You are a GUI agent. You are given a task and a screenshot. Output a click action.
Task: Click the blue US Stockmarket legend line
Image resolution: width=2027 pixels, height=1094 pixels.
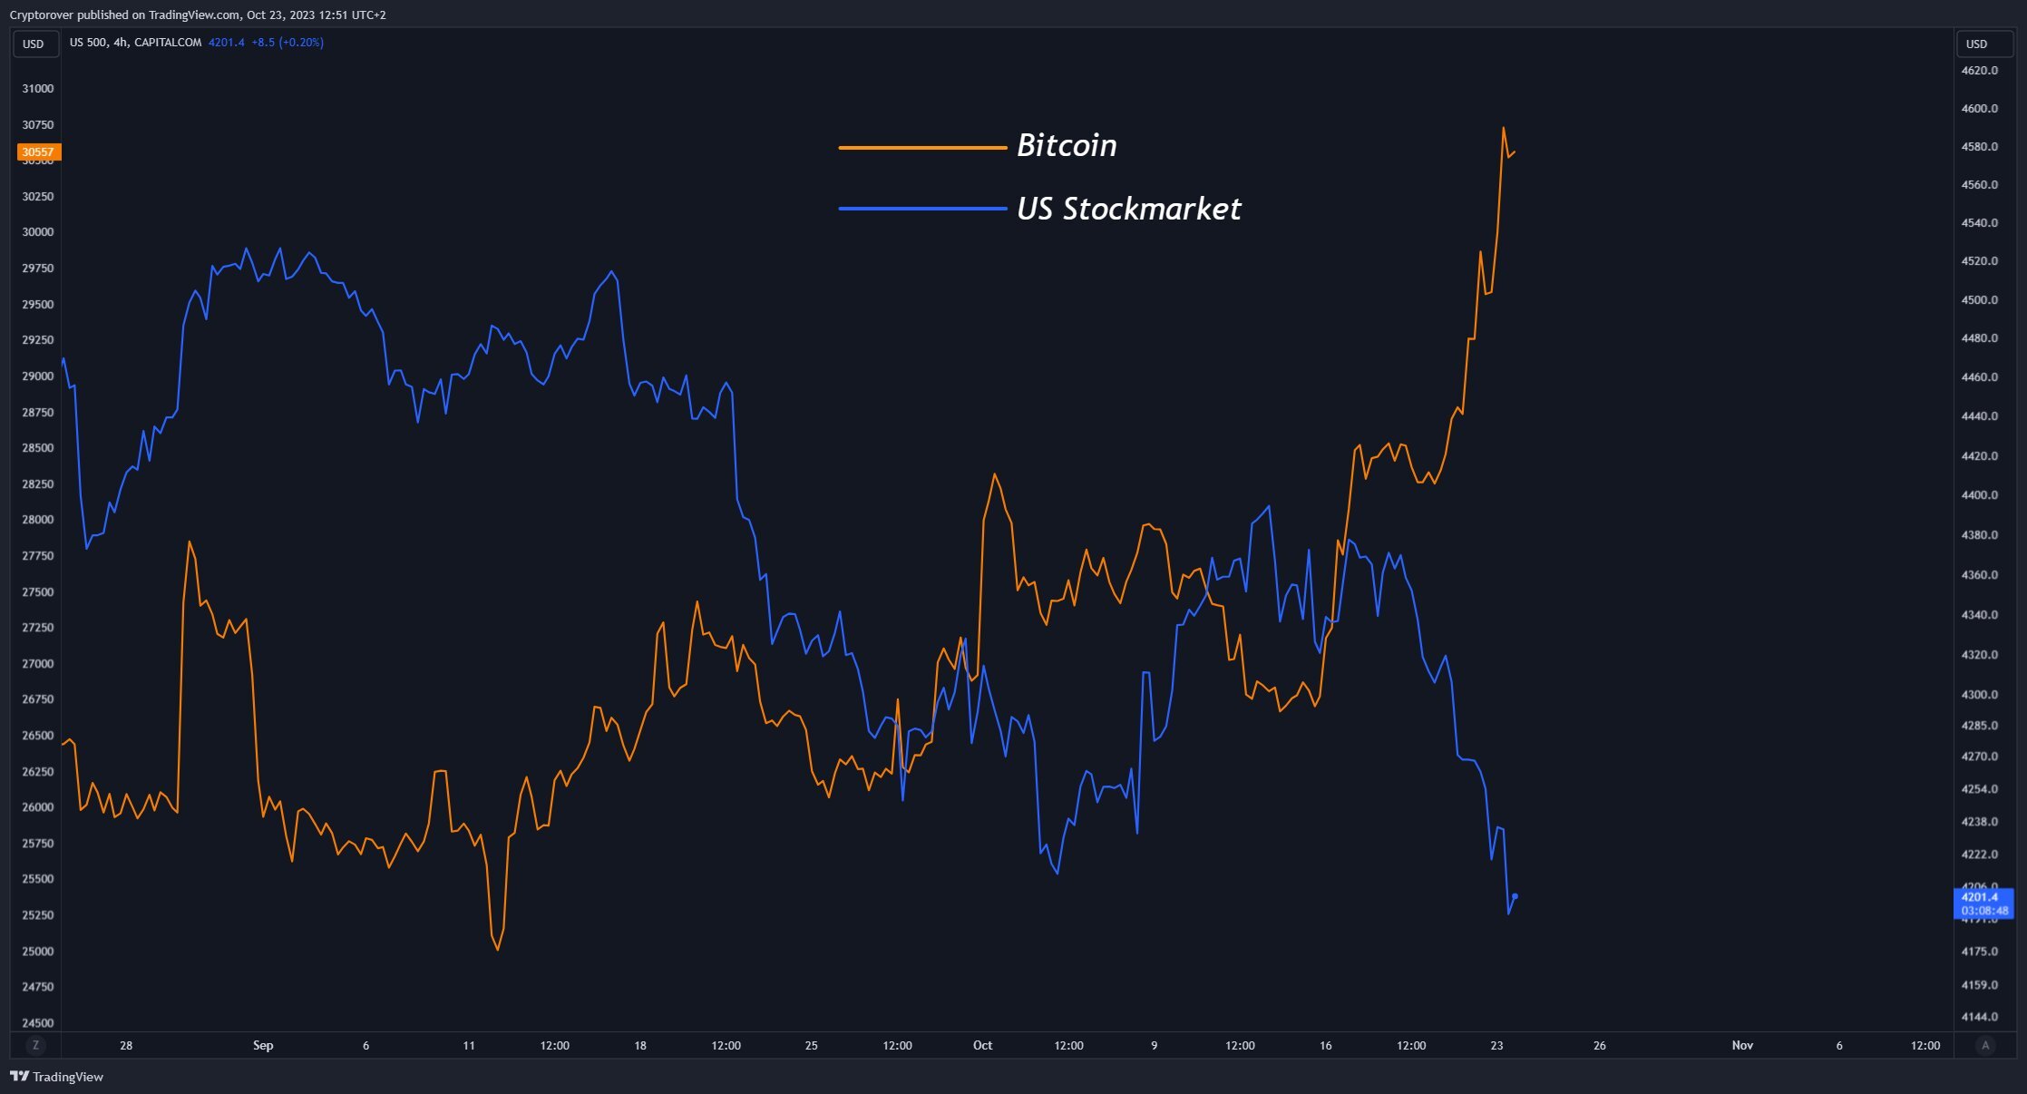pos(922,209)
